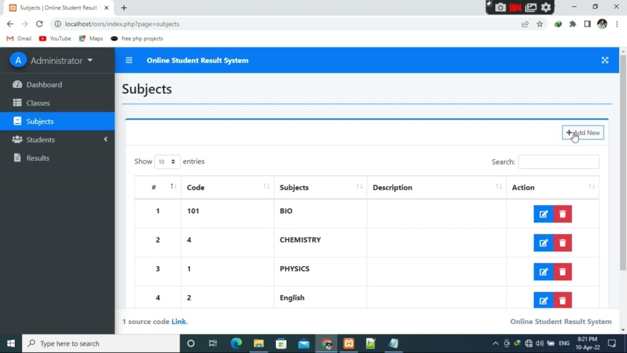Open the Task View taskbar icon

click(213, 344)
